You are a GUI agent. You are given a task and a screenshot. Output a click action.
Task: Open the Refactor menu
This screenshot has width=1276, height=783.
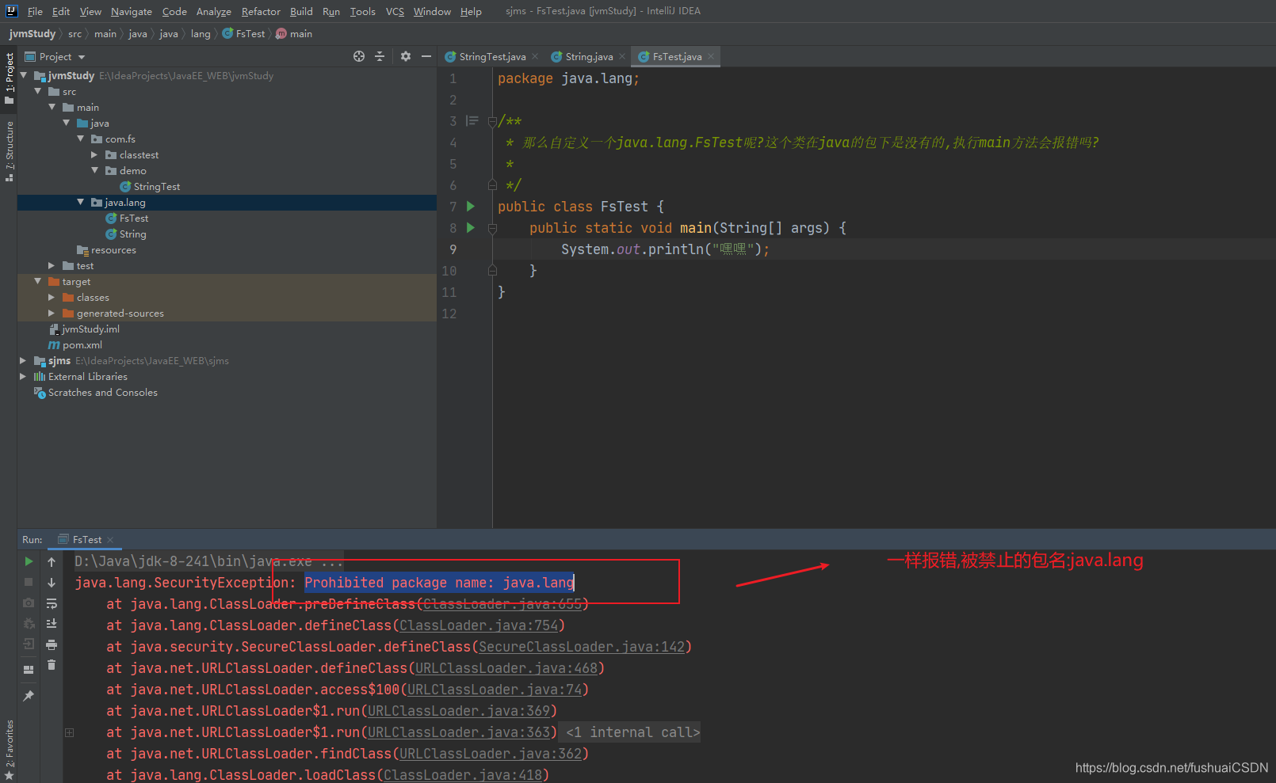click(x=261, y=11)
